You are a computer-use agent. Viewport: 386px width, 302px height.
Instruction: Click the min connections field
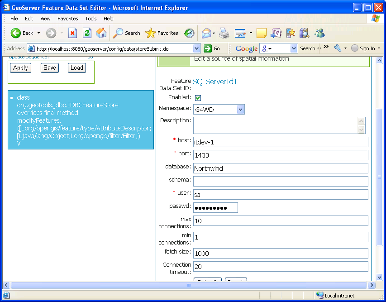click(281, 237)
